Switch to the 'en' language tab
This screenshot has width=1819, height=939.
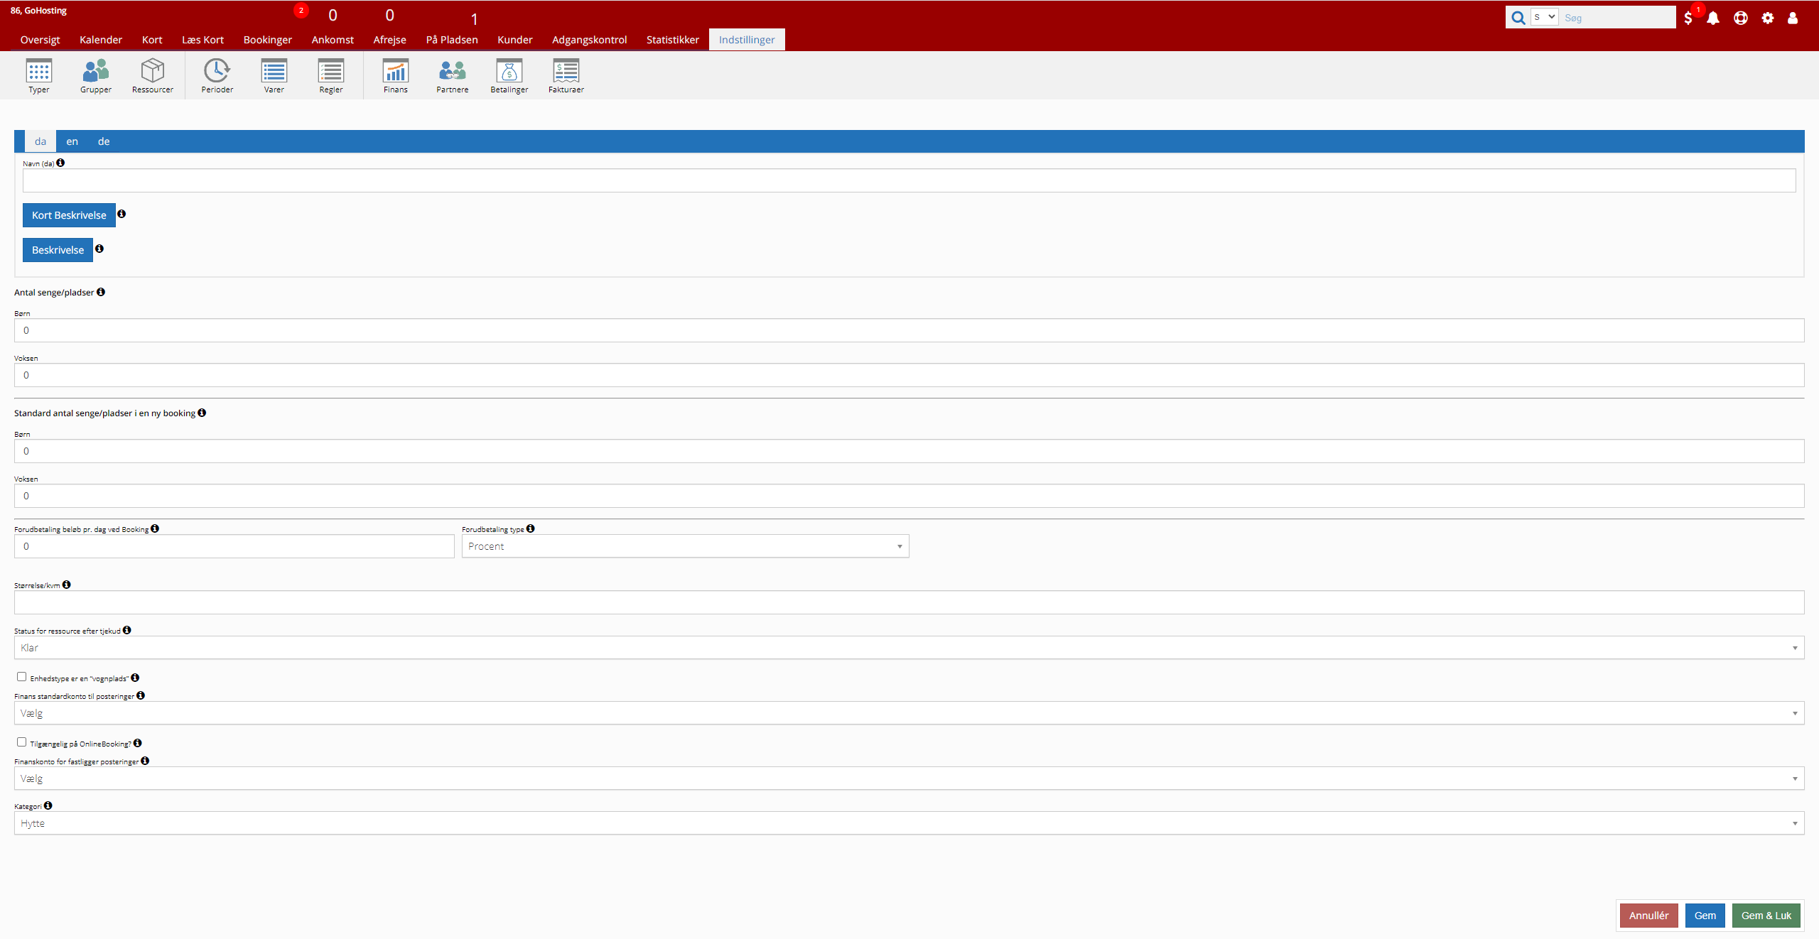coord(72,141)
